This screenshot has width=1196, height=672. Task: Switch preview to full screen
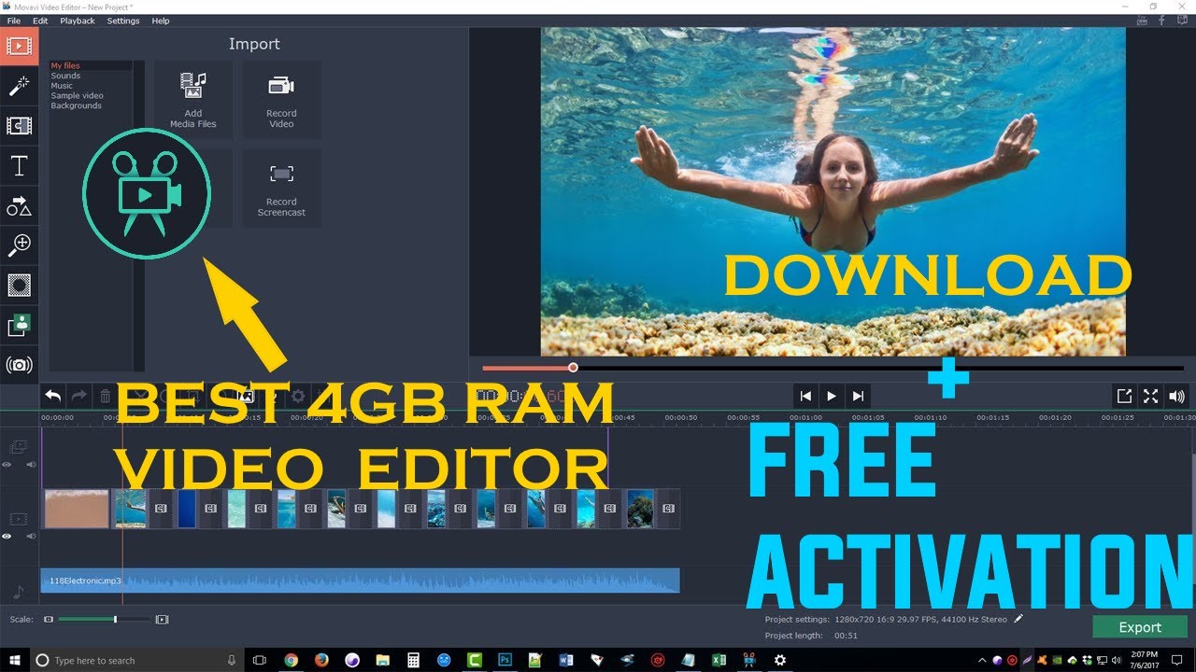(1150, 396)
